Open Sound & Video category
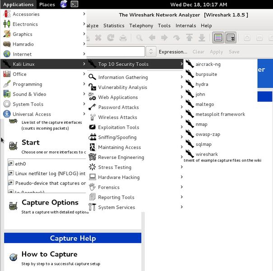Screen dimensions: 273x271 tap(43, 94)
